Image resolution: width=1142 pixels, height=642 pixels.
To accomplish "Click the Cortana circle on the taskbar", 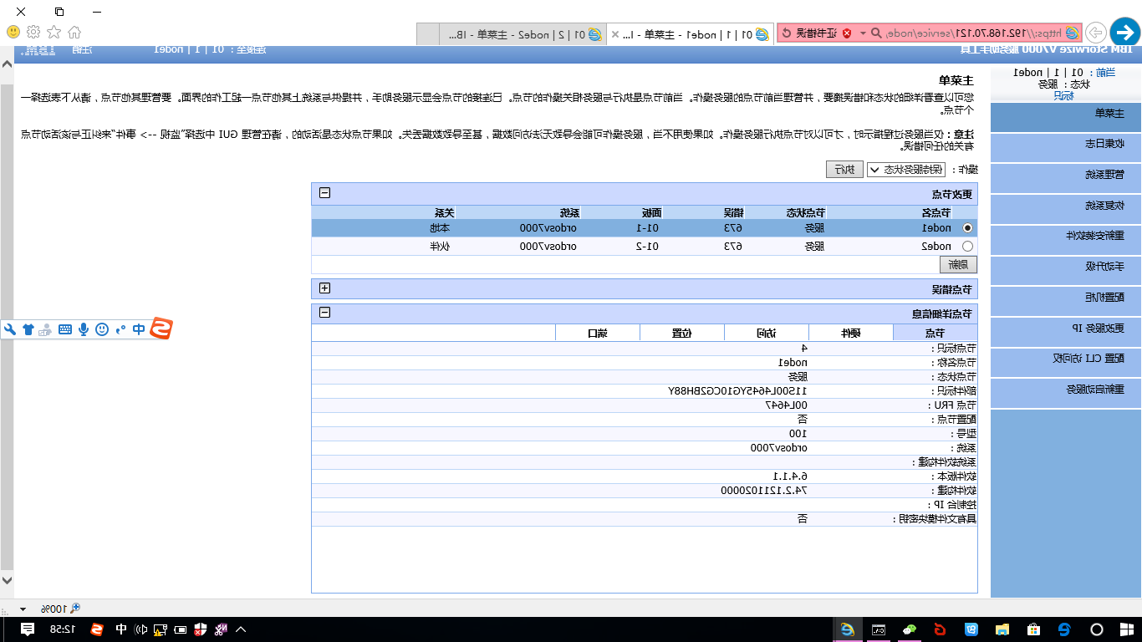I will tap(1096, 629).
